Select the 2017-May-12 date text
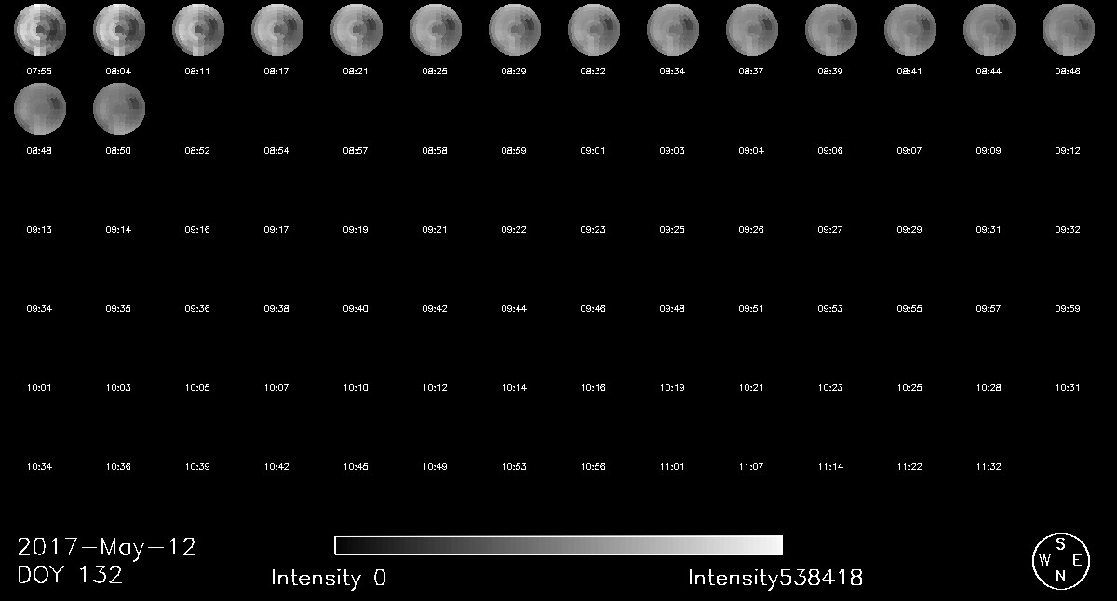 point(107,547)
